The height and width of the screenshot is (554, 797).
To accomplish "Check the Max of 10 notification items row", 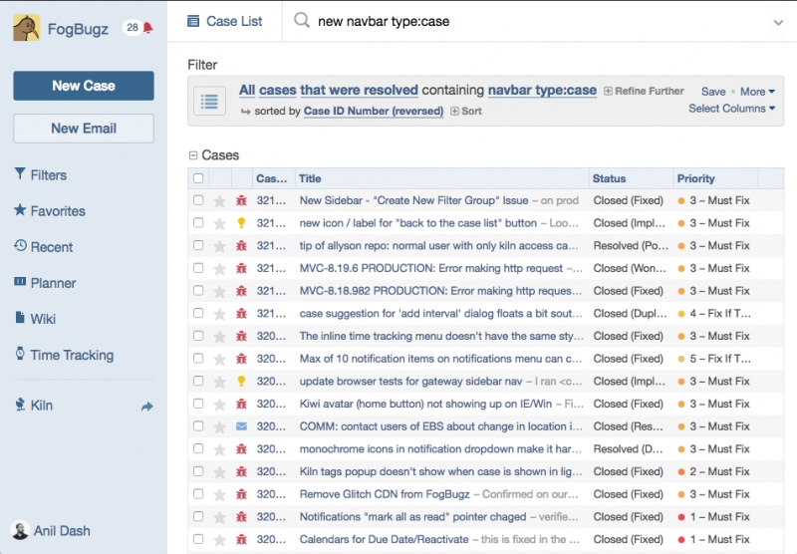I will point(198,359).
